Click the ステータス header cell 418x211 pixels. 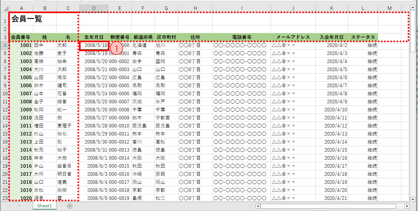[363, 37]
